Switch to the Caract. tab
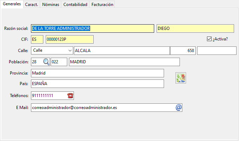The height and width of the screenshot is (141, 239). click(x=32, y=5)
